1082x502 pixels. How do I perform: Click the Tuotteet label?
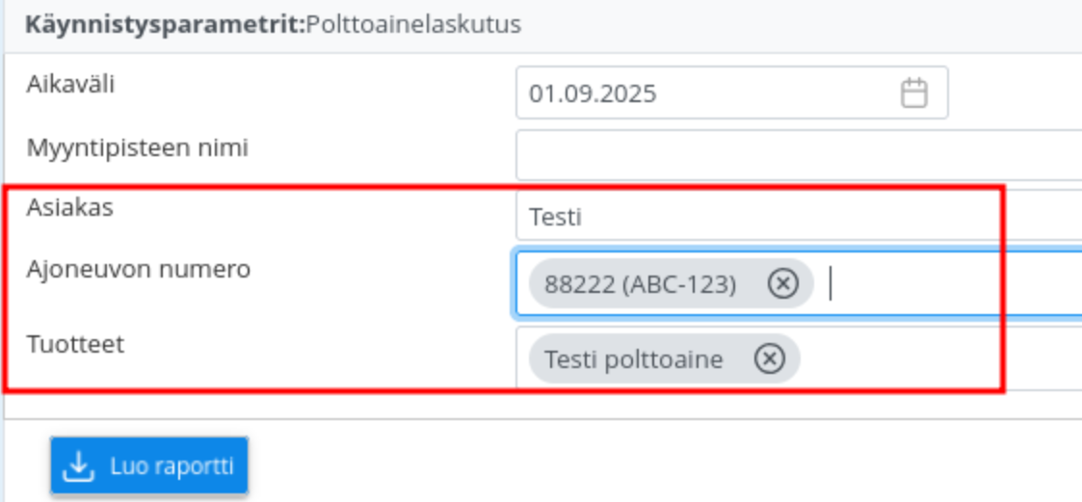tap(75, 344)
